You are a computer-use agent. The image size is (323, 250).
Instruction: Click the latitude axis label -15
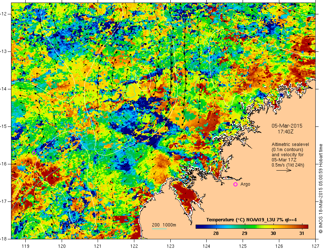pos(4,126)
